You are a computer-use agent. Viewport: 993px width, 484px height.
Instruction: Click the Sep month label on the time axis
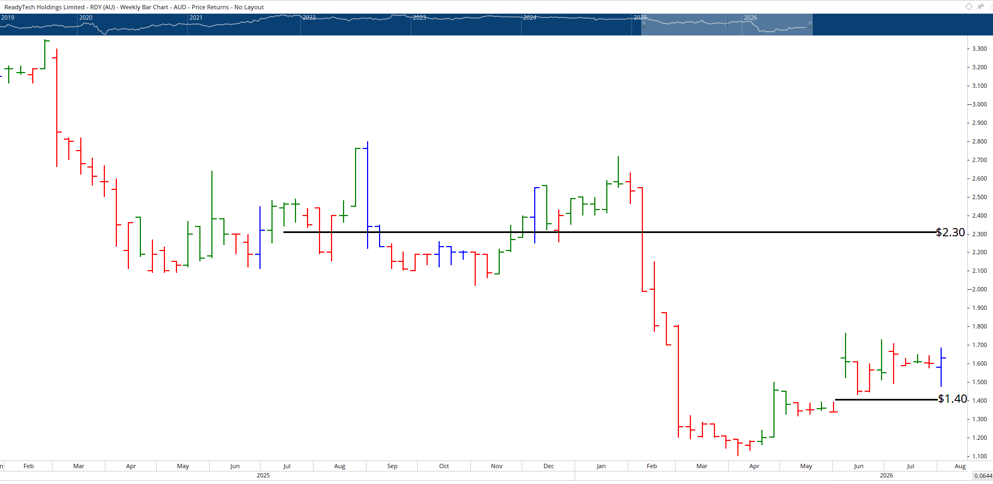click(392, 466)
